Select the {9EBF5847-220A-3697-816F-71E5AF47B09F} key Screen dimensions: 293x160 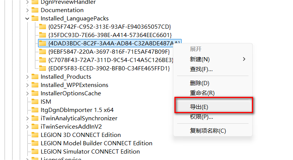[x=109, y=52]
